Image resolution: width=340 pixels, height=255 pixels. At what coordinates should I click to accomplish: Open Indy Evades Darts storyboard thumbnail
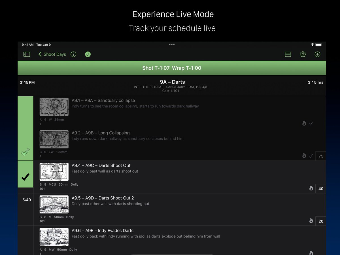pos(54,237)
